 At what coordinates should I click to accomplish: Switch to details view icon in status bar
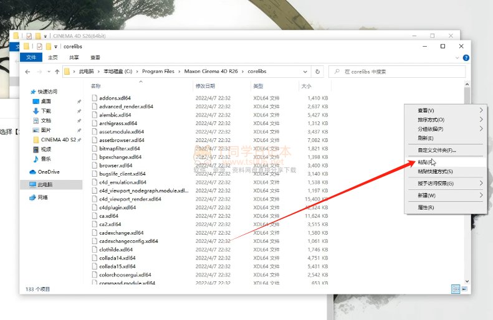(455, 289)
